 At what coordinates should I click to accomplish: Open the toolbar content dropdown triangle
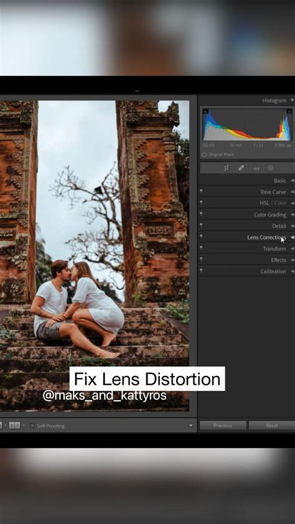click(x=191, y=426)
